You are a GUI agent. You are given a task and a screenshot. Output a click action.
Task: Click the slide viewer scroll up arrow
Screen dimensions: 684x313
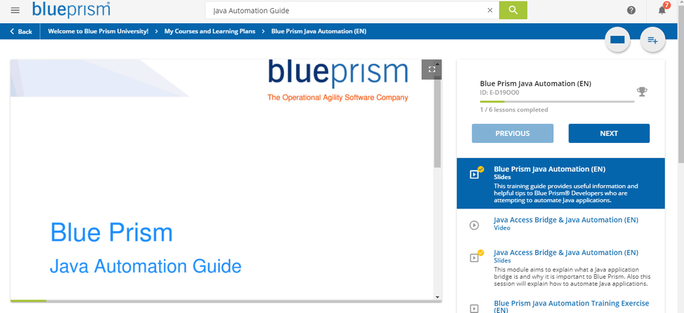(x=438, y=63)
